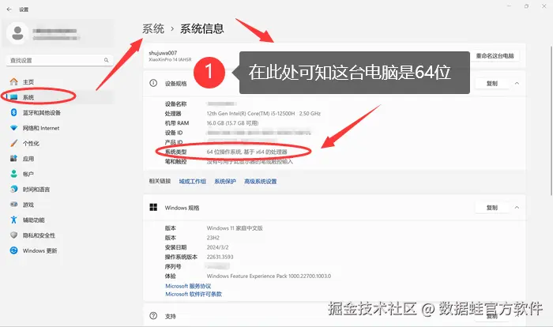
Task: Click the info icon beside 设备规格
Action: click(153, 83)
